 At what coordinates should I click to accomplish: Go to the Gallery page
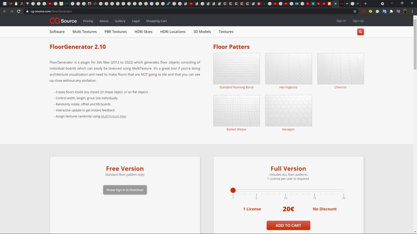pos(120,21)
